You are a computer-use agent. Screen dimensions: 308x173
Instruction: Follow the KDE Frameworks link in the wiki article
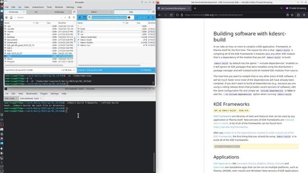[222, 116]
